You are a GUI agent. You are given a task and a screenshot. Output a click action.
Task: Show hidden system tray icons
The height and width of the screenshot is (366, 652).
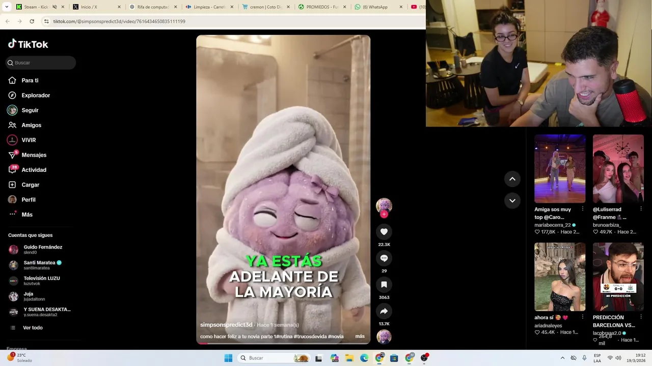(562, 358)
